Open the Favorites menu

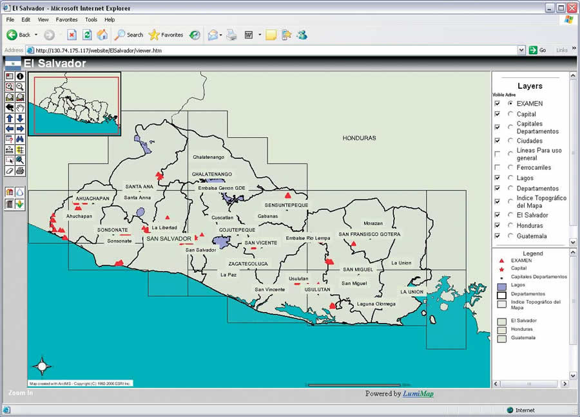[x=66, y=20]
